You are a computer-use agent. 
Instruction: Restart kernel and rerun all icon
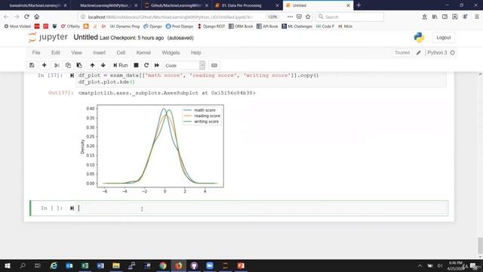[157, 66]
